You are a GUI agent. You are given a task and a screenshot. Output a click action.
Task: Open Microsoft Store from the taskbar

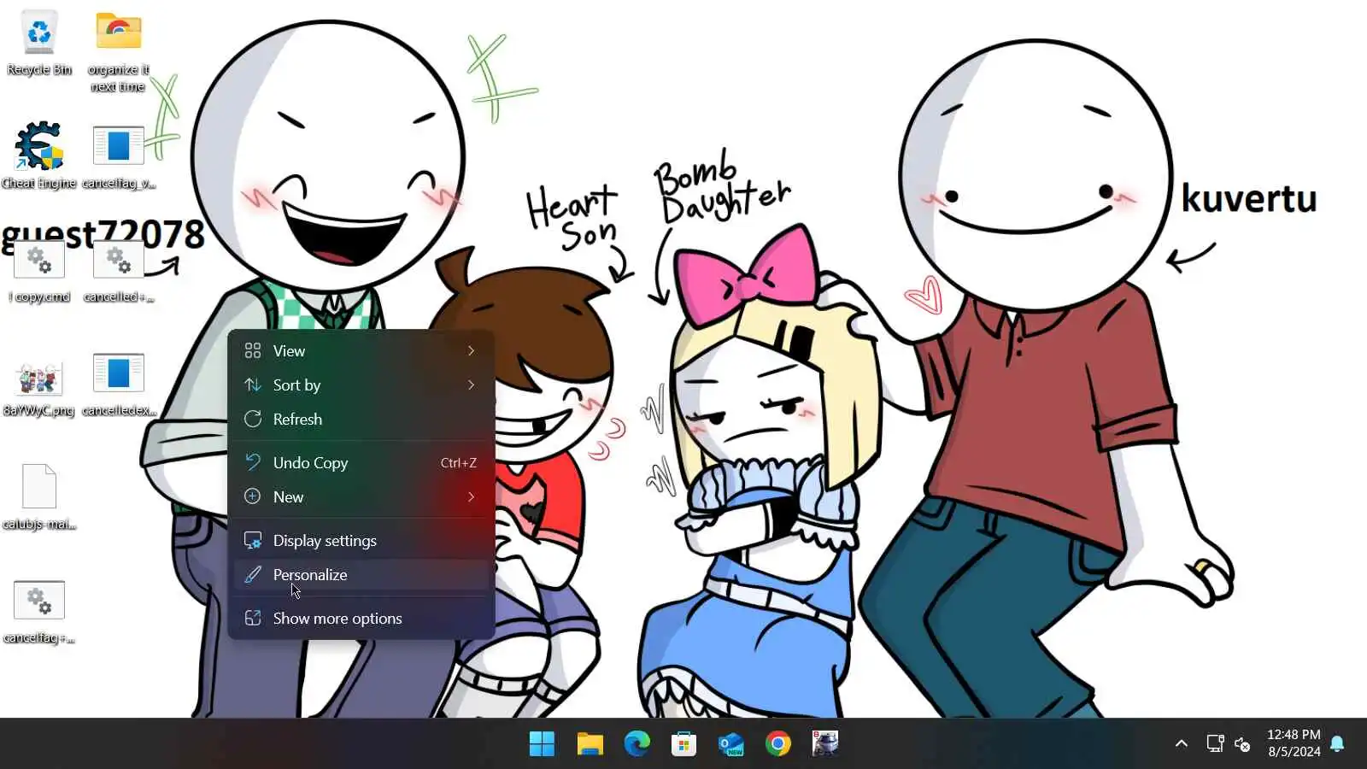point(683,743)
